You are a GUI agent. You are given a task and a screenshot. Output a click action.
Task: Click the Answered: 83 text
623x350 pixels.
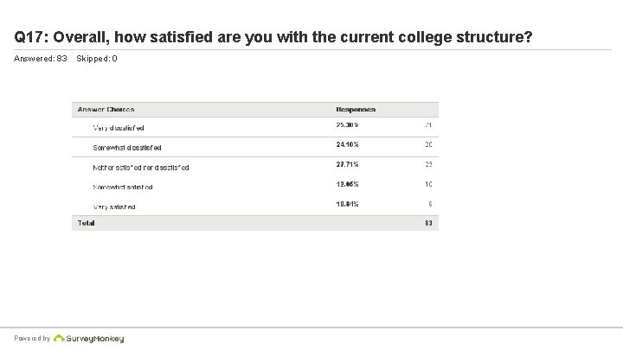(x=41, y=59)
